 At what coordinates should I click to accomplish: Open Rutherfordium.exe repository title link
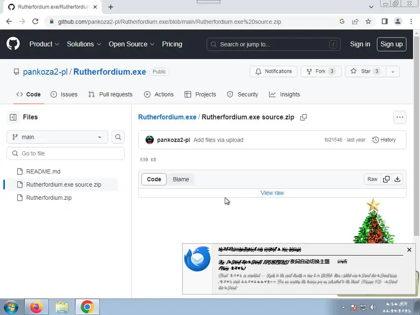[x=110, y=72]
